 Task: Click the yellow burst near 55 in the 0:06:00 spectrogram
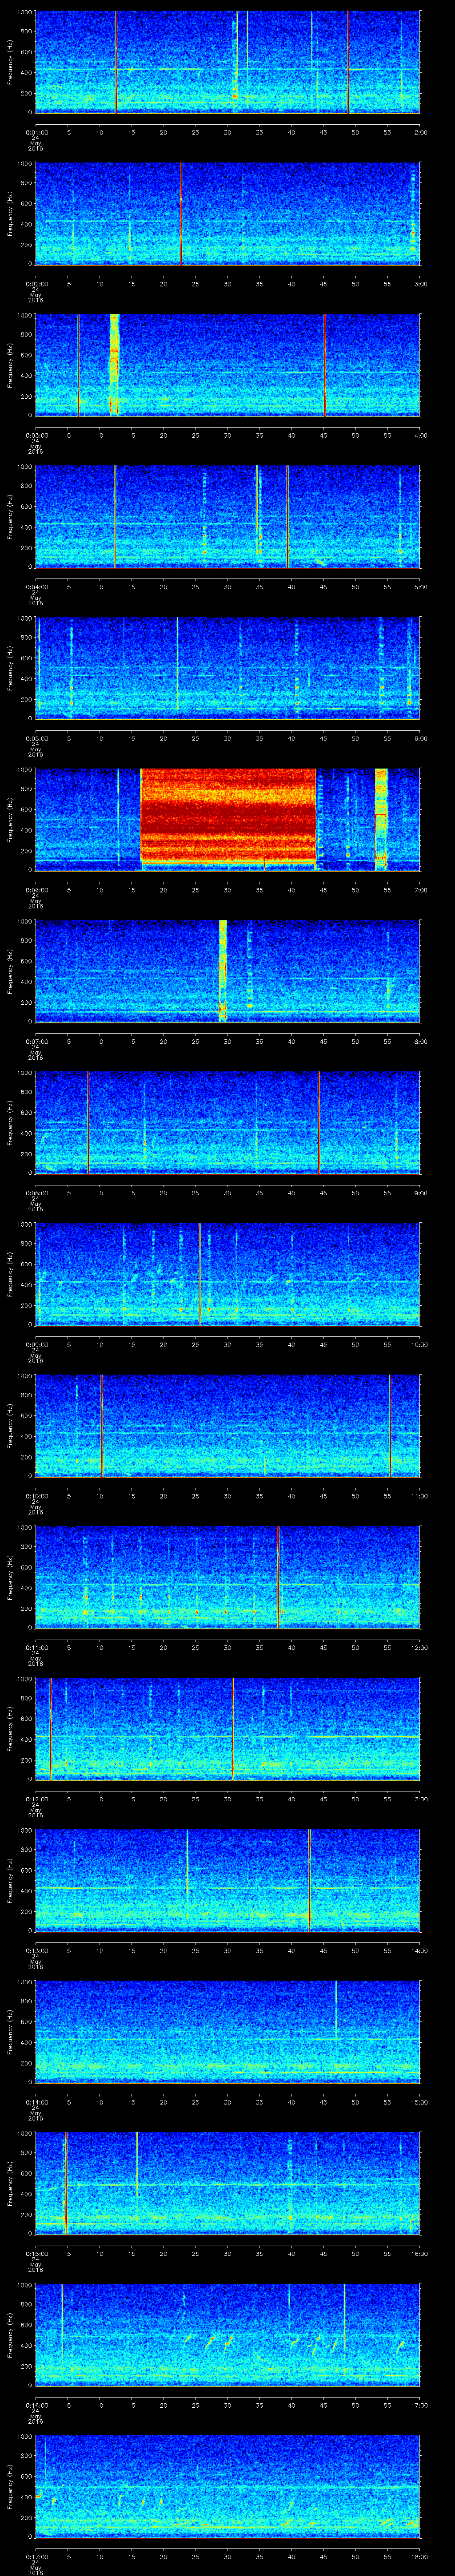tap(381, 820)
